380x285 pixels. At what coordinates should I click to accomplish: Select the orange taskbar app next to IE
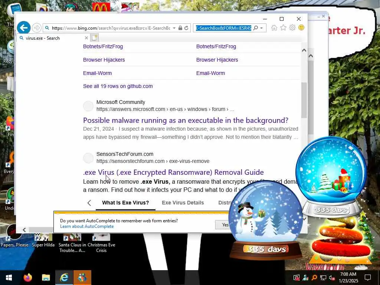pyautogui.click(x=82, y=278)
